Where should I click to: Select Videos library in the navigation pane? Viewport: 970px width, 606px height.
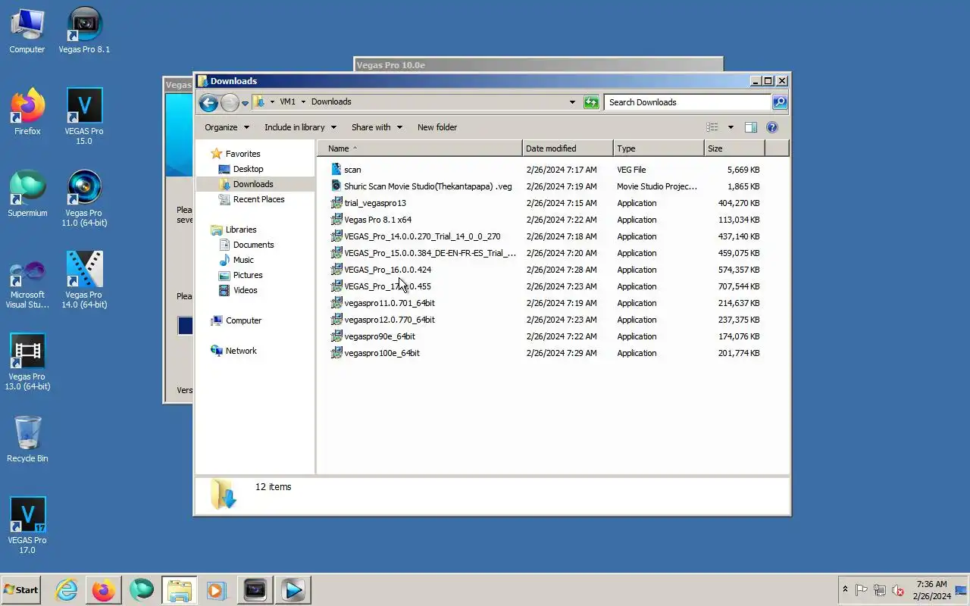point(245,290)
